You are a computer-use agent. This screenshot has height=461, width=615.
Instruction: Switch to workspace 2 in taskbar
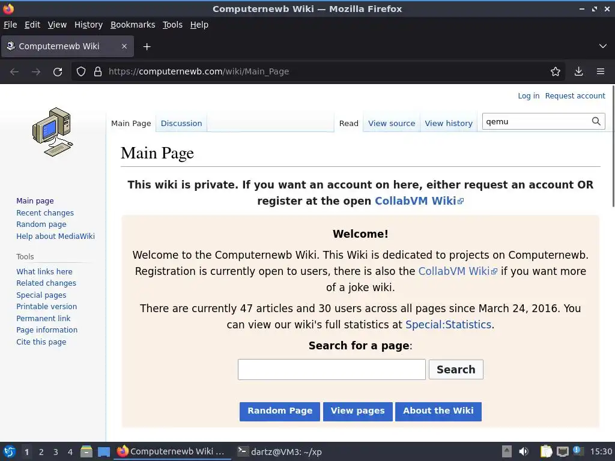tap(41, 452)
